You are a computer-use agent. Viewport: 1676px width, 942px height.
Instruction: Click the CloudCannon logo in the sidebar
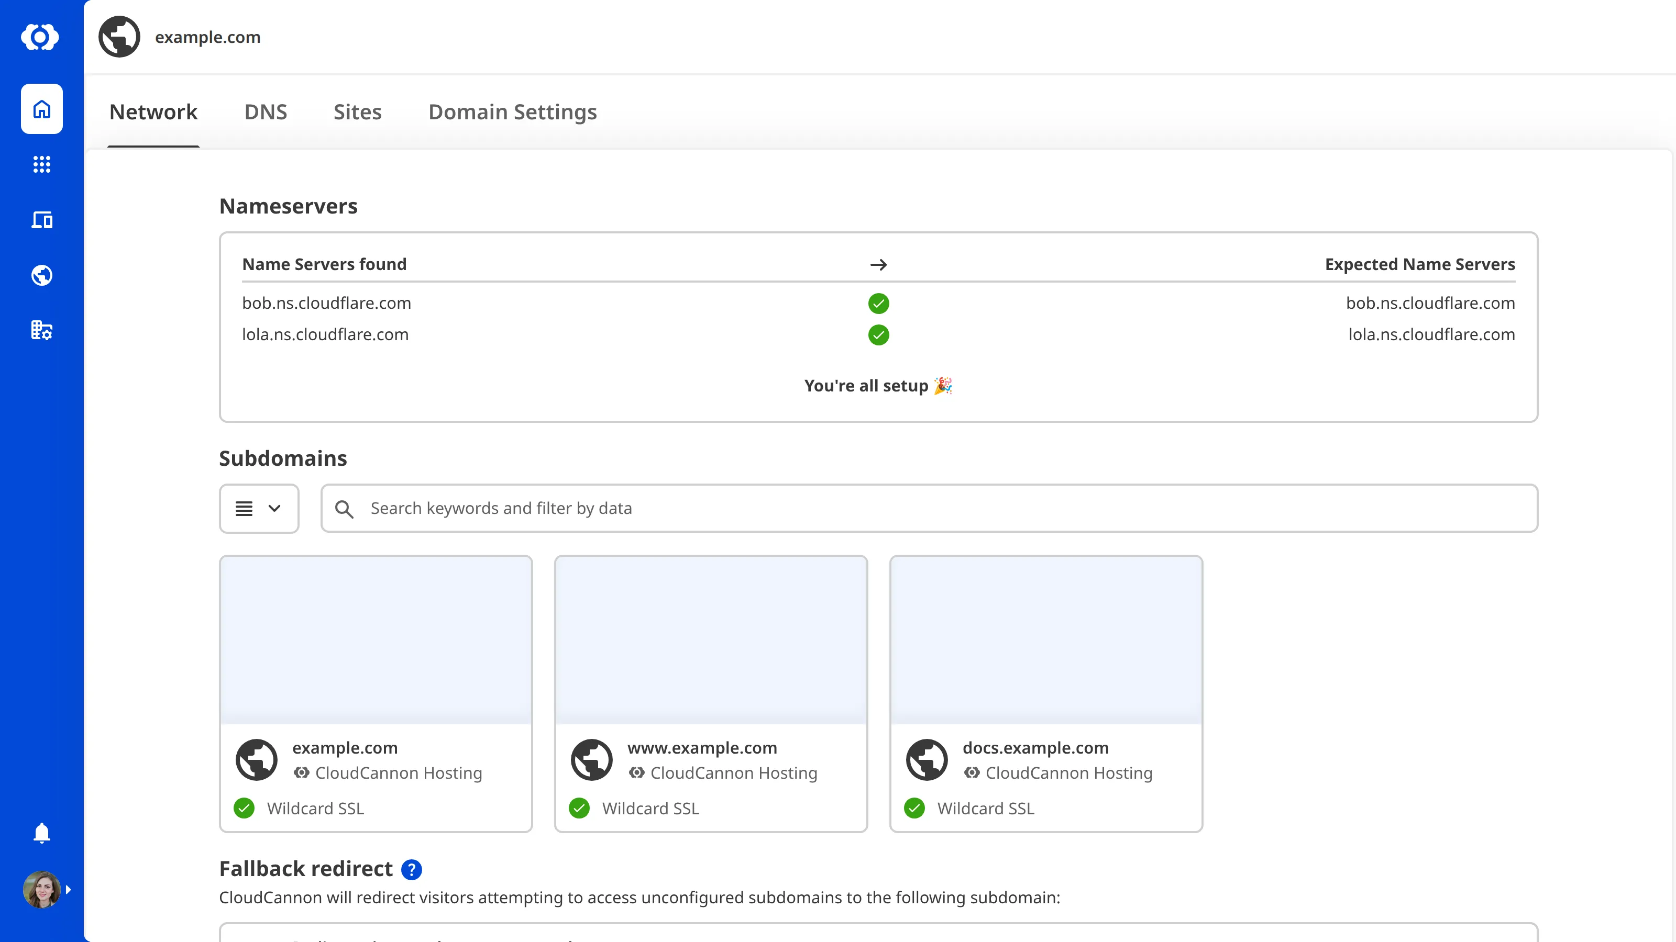point(41,37)
